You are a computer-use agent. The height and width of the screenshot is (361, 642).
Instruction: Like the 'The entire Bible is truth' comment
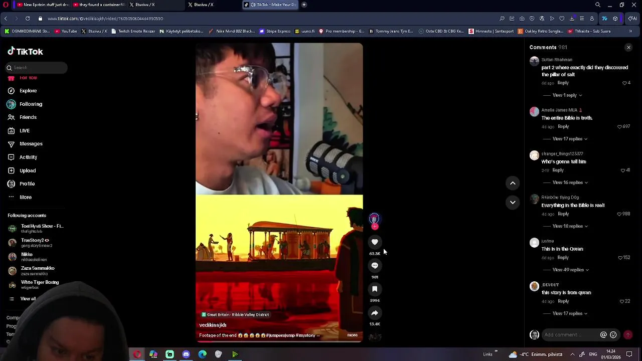tap(620, 127)
